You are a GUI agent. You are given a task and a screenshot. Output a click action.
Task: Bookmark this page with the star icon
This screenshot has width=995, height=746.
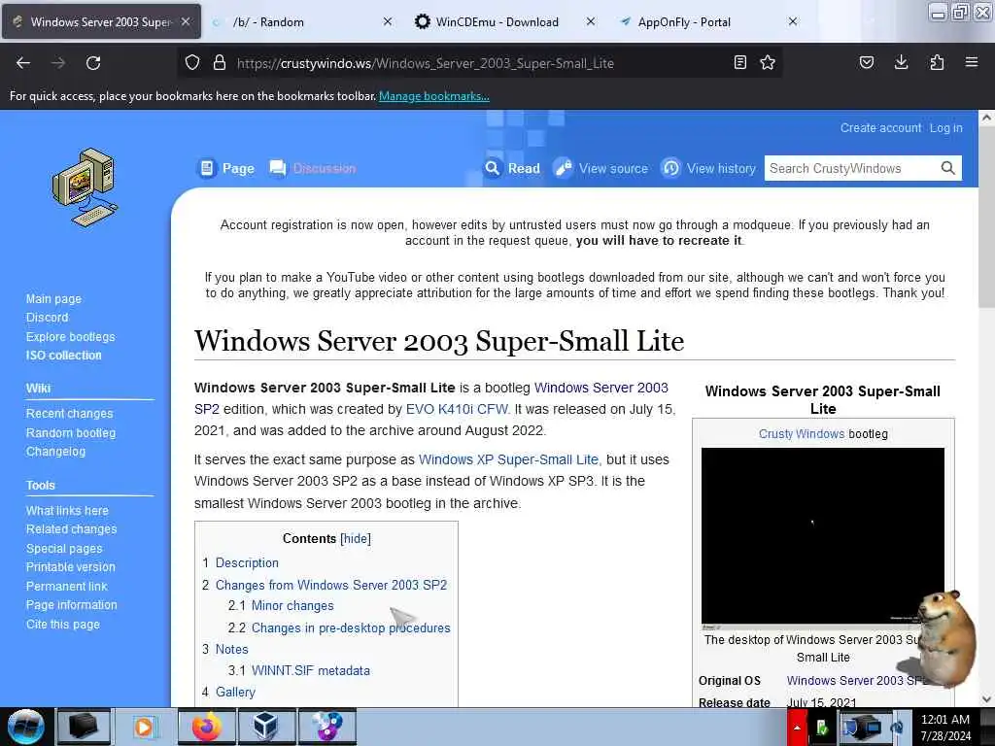768,62
